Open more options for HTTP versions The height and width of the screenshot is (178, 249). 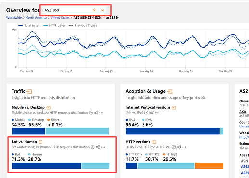[184, 147]
